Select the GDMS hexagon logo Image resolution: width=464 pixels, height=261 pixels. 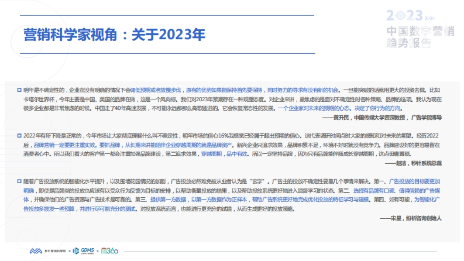coord(76,251)
